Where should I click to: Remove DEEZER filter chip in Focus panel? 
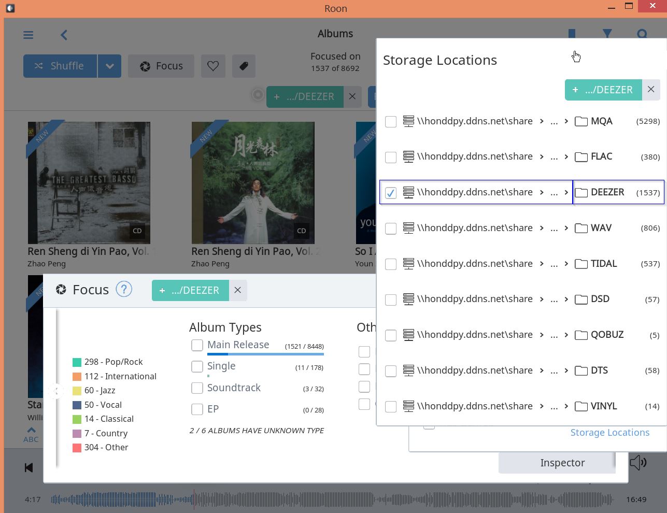click(x=238, y=290)
